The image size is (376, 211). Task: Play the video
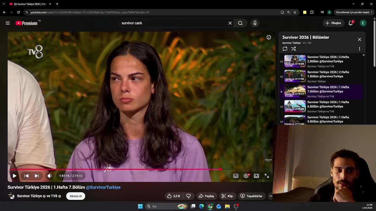click(x=14, y=176)
